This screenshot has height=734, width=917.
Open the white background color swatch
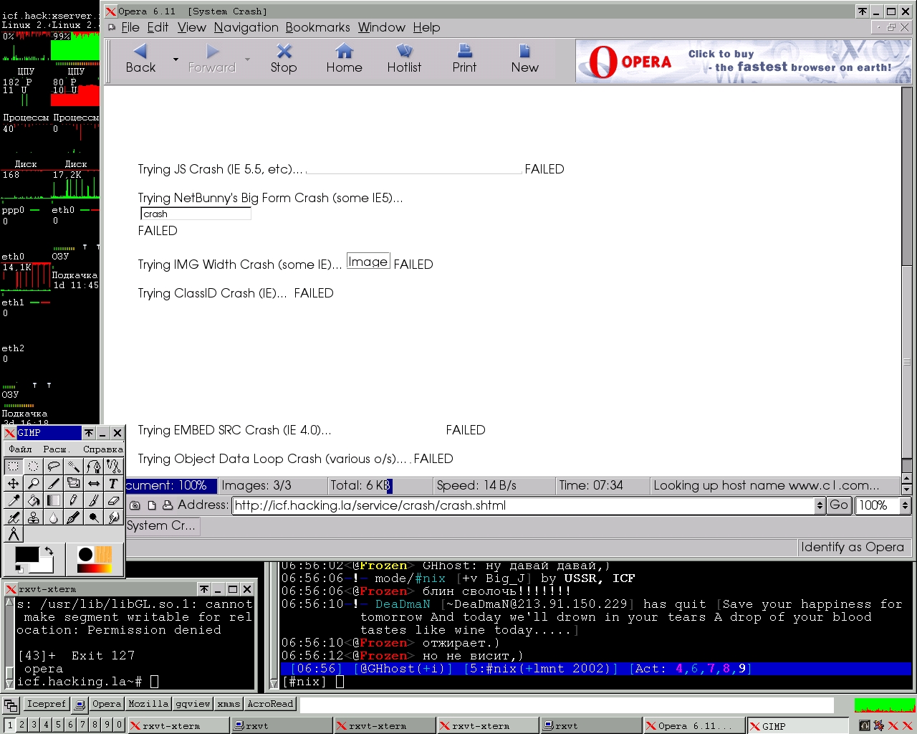click(x=46, y=566)
